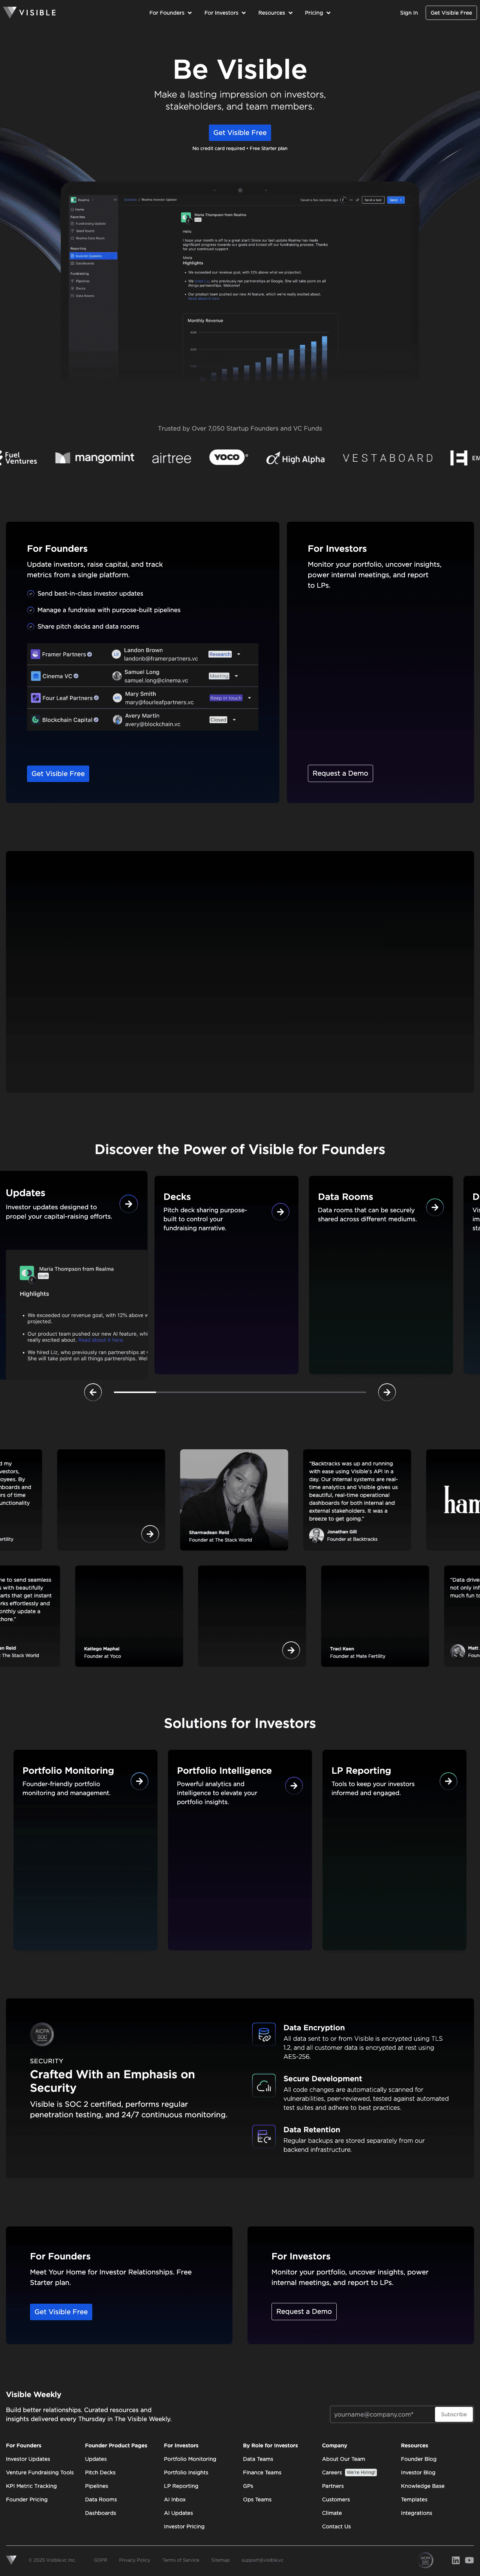Image resolution: width=480 pixels, height=2576 pixels.
Task: Click the Sharmadean Reid testimonial photo
Action: pos(234,1499)
